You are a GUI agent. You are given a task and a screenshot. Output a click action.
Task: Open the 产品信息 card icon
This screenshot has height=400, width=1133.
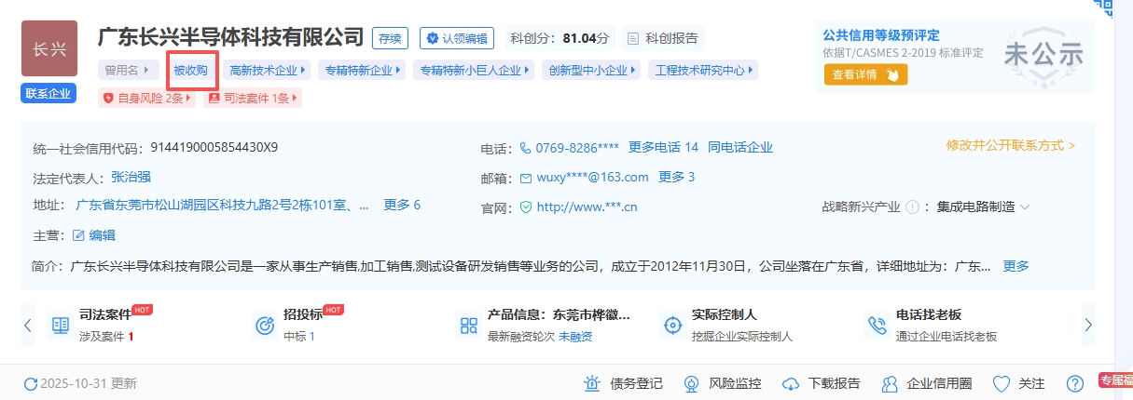point(468,326)
